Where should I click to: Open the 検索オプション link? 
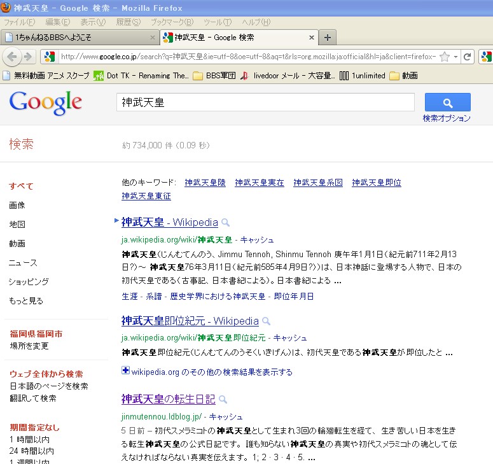click(447, 118)
